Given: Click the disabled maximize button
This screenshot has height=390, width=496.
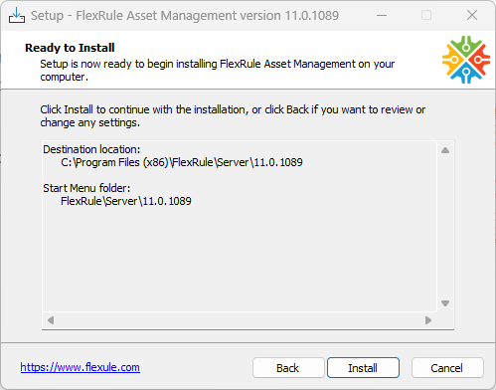Looking at the screenshot, I should coord(426,15).
